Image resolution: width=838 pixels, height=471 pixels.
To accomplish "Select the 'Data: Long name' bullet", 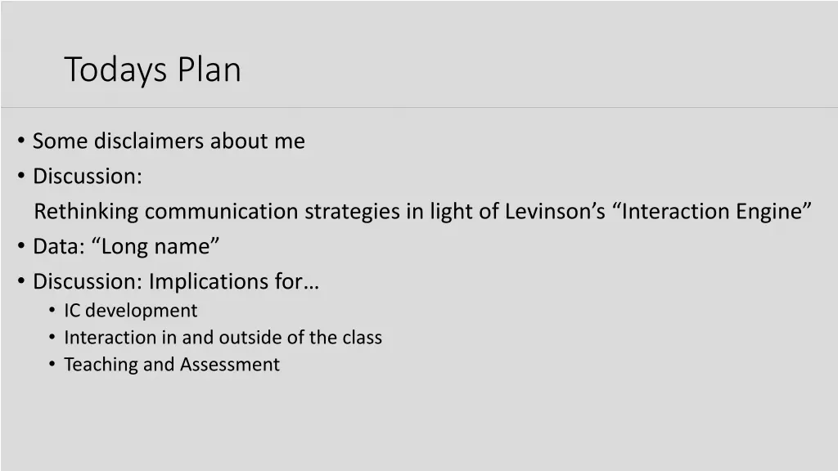I will click(126, 247).
